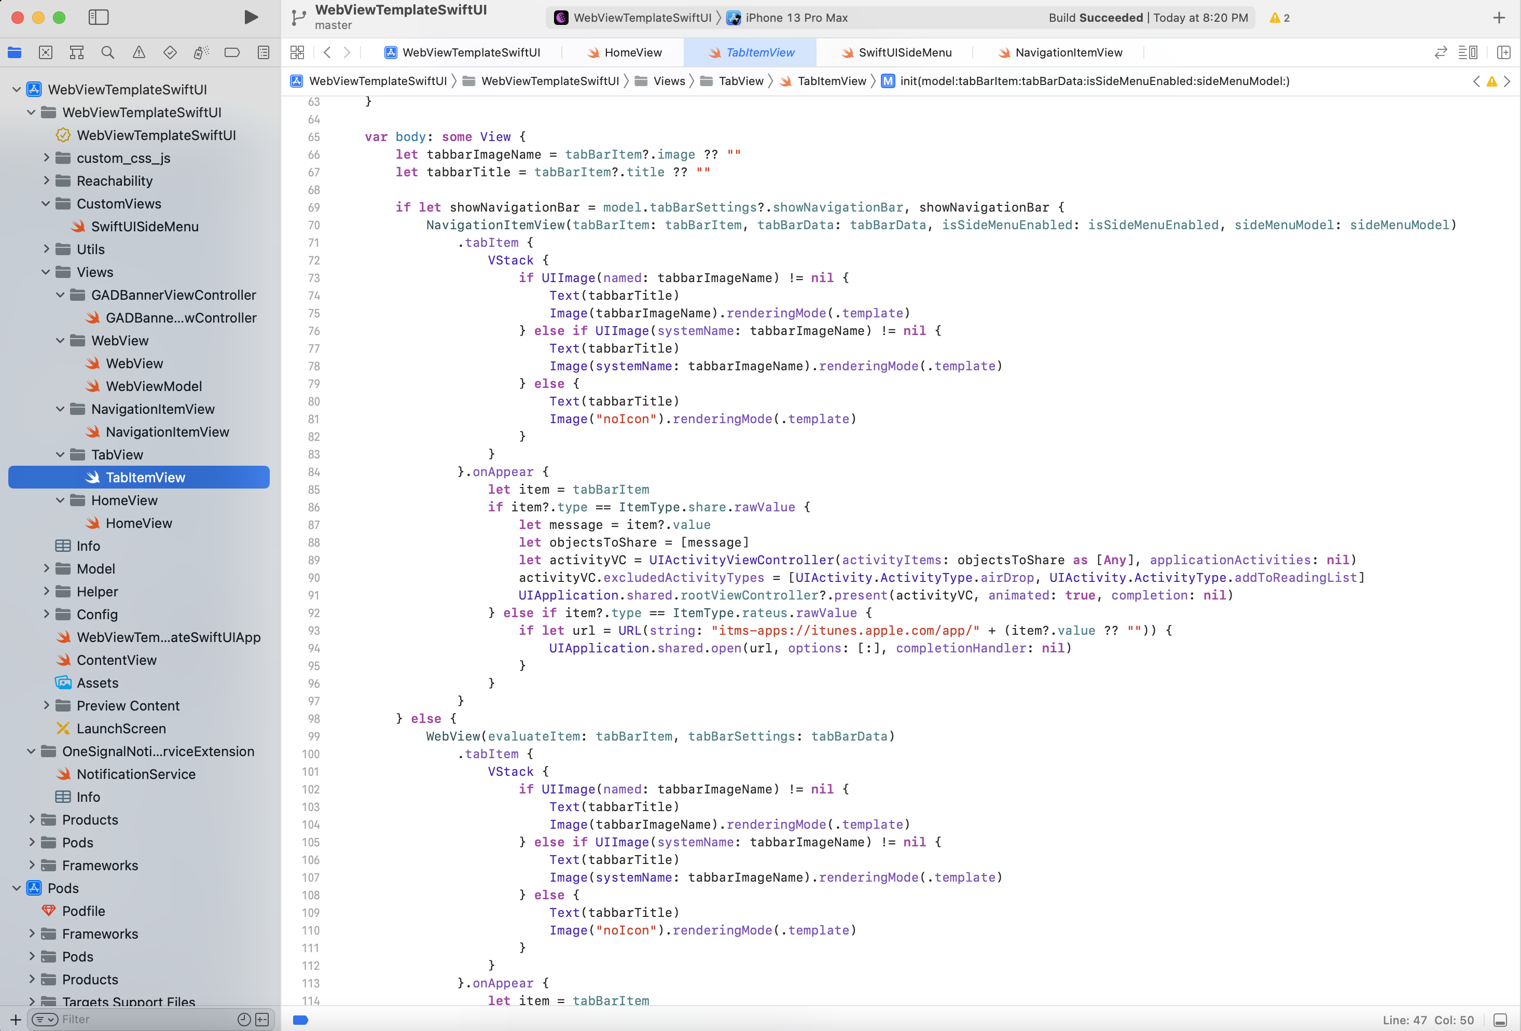Toggle source-controlled files filter
This screenshot has height=1031, width=1521.
262,1019
